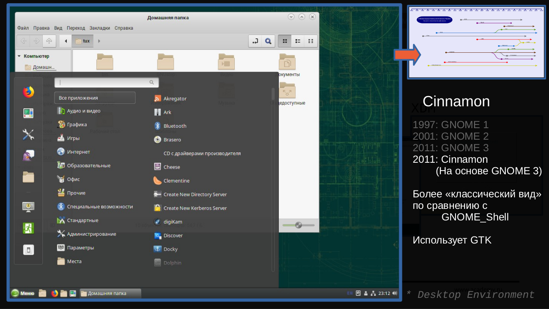
Task: Open the software manager favorite icon
Action: tap(28, 113)
